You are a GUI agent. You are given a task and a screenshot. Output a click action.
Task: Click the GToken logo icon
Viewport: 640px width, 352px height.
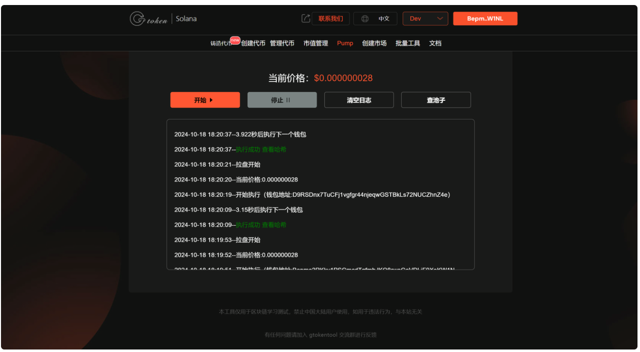pyautogui.click(x=137, y=19)
